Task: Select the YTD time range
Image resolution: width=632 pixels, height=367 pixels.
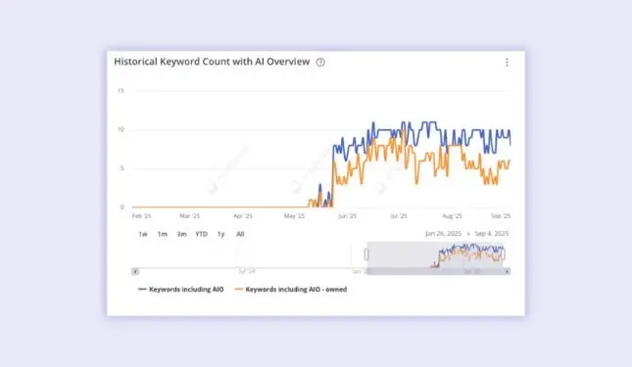Action: click(x=201, y=234)
